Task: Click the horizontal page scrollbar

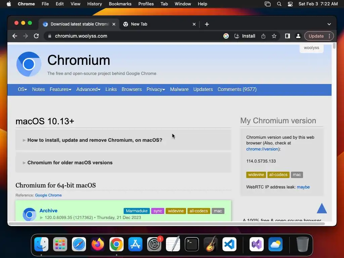Action: (166, 223)
